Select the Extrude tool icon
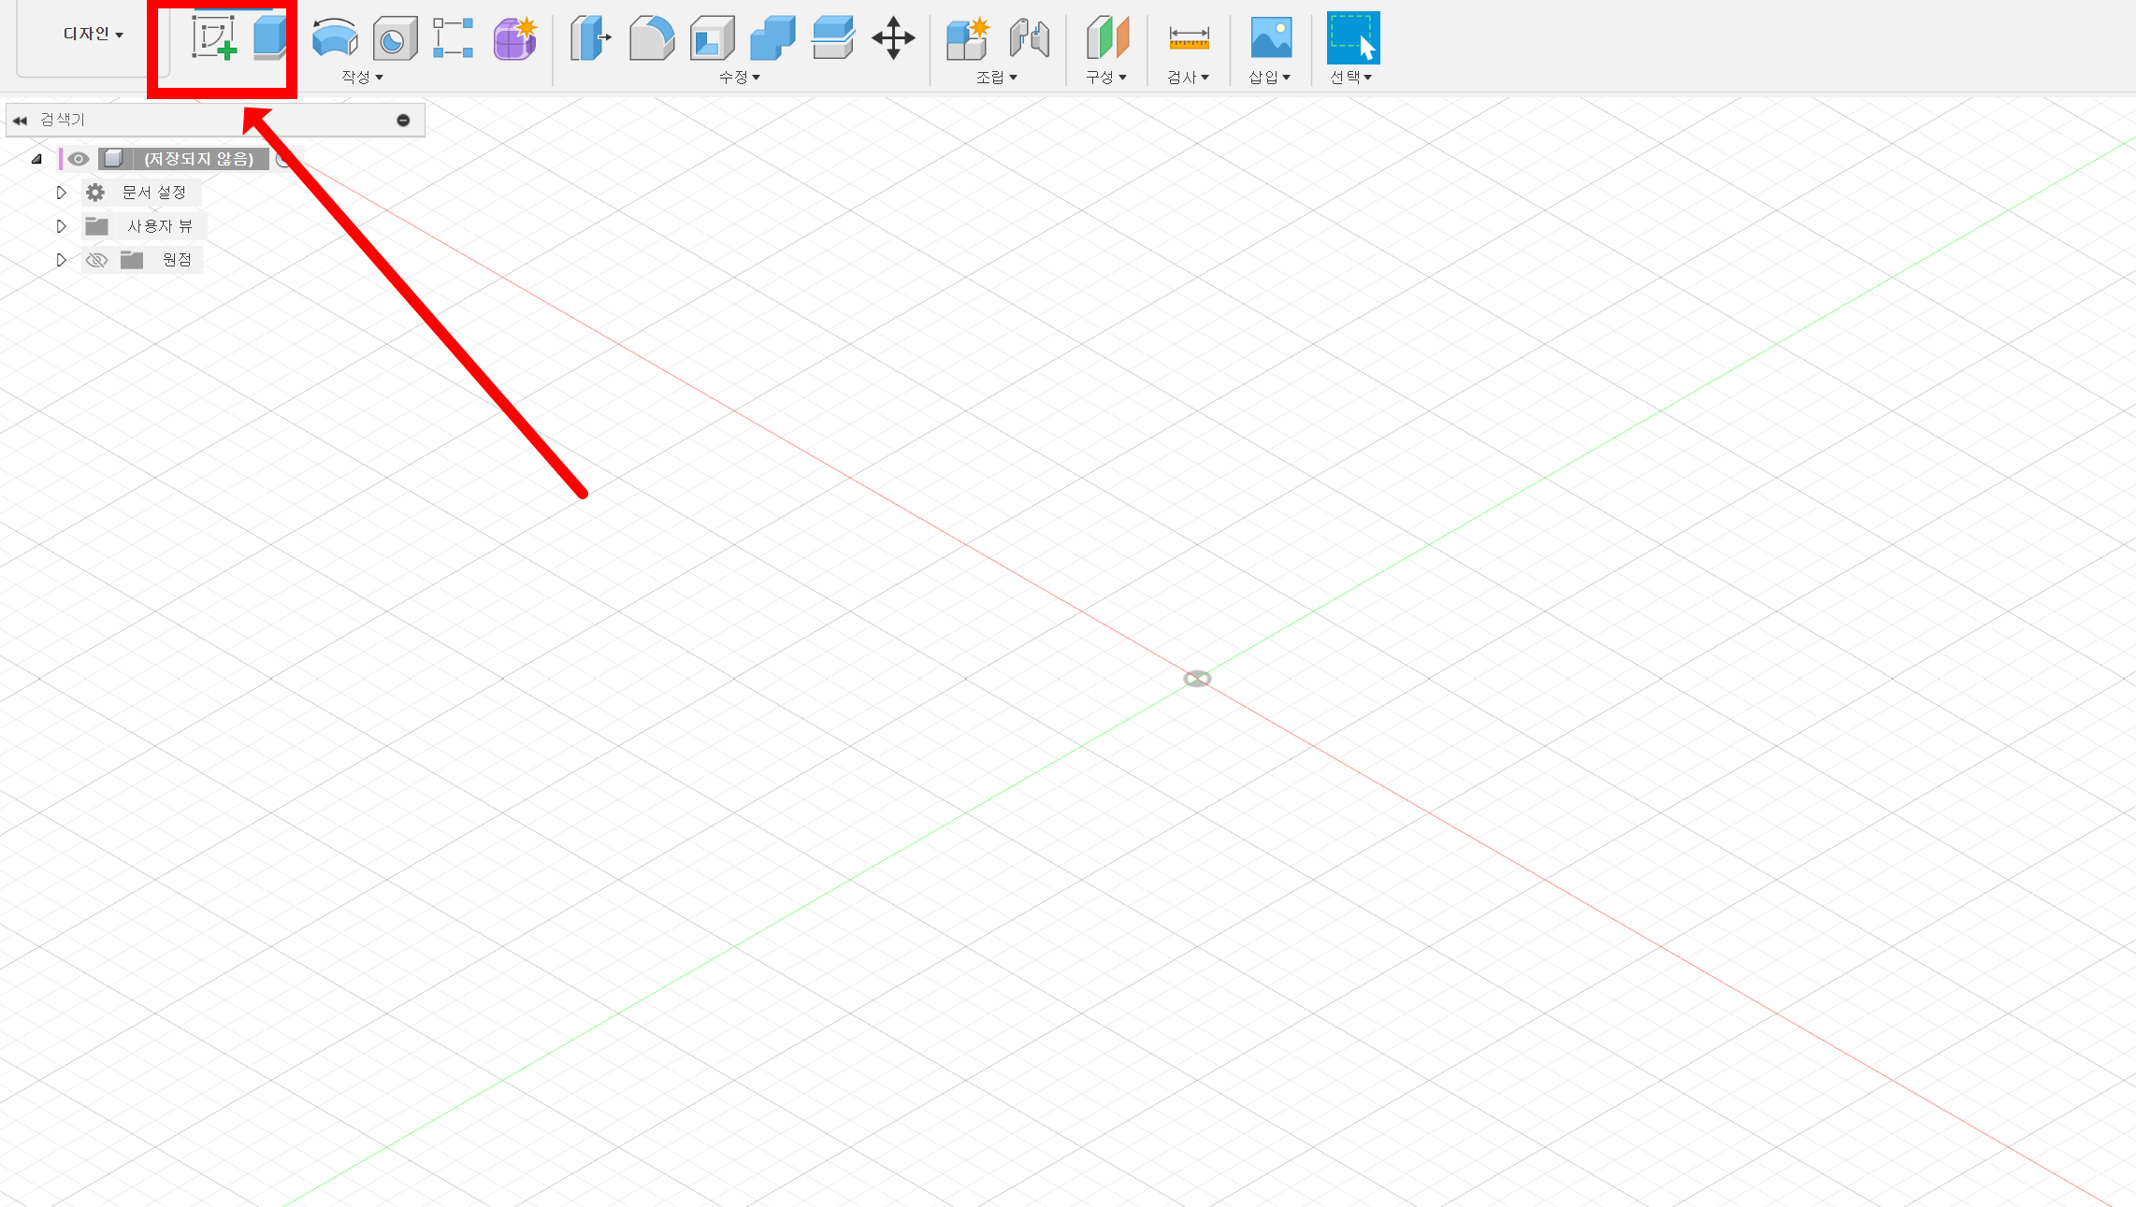Viewport: 2136px width, 1207px height. (269, 38)
